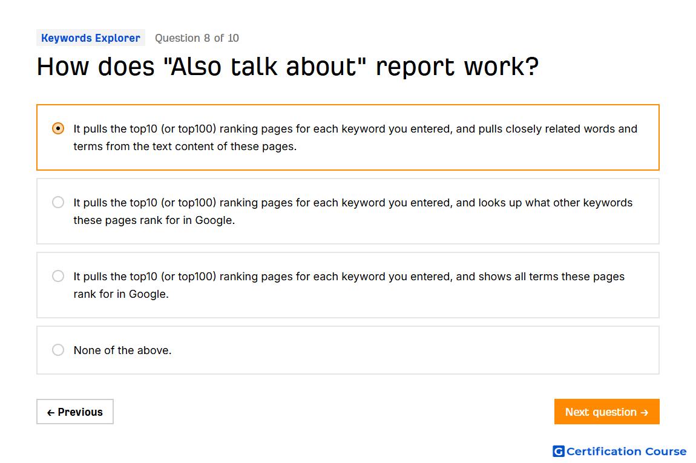This screenshot has width=696, height=463.
Task: Open the Keywords Explorer tag link
Action: click(x=91, y=38)
